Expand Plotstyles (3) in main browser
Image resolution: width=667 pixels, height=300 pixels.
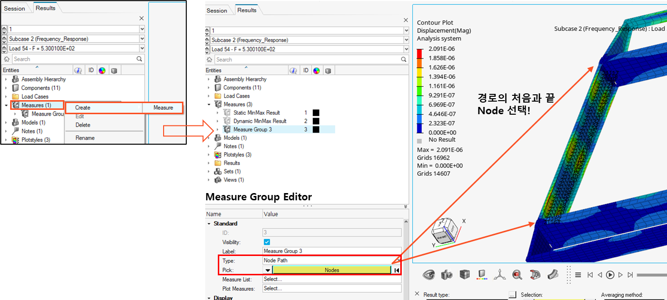tap(209, 155)
